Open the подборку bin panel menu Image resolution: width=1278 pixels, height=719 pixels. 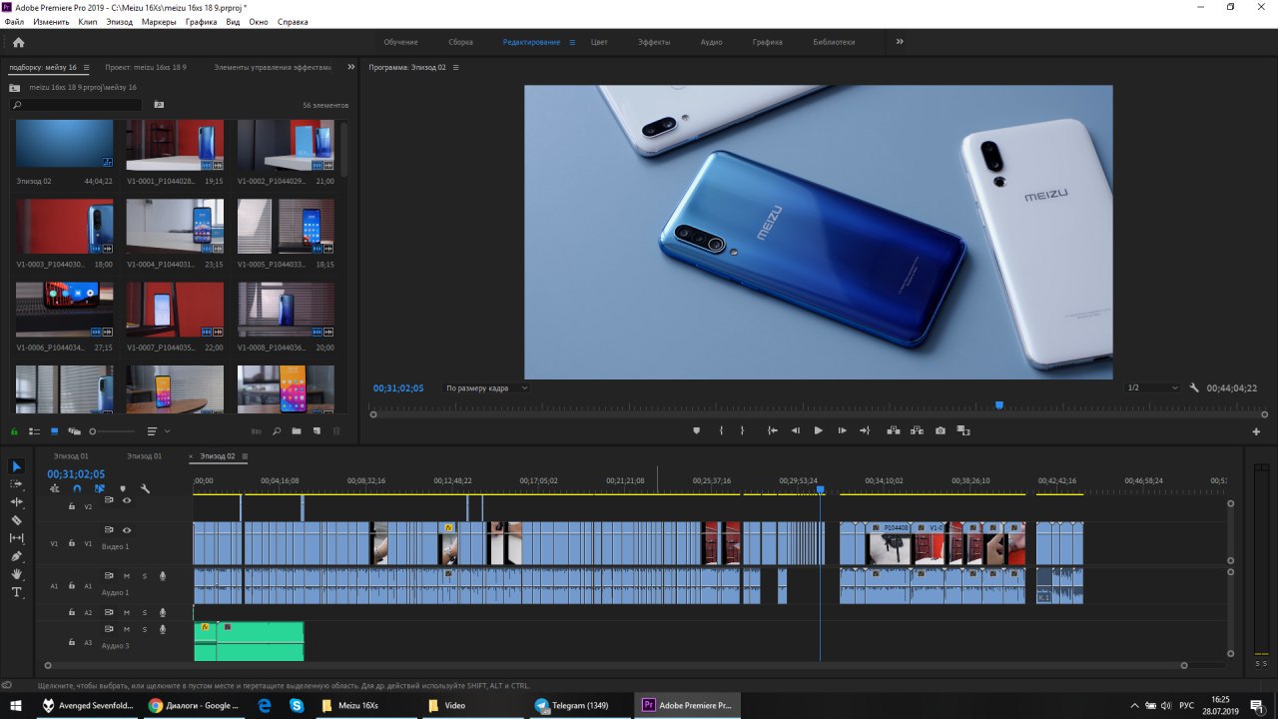86,67
